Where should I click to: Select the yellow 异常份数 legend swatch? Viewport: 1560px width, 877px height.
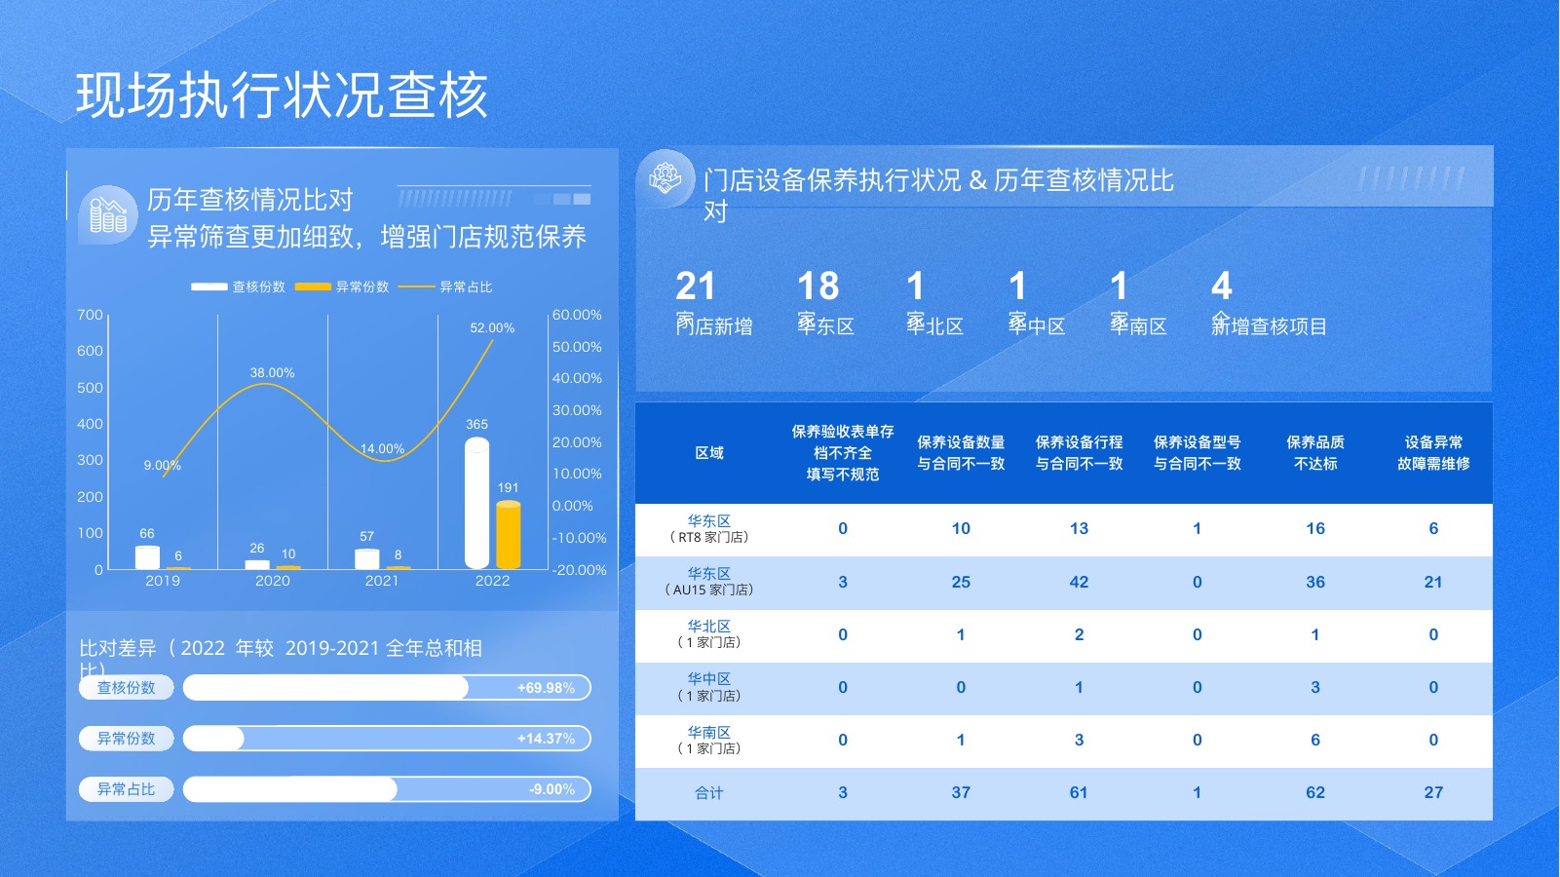[x=313, y=286]
